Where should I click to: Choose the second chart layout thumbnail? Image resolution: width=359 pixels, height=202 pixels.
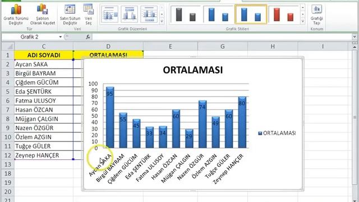point(129,15)
